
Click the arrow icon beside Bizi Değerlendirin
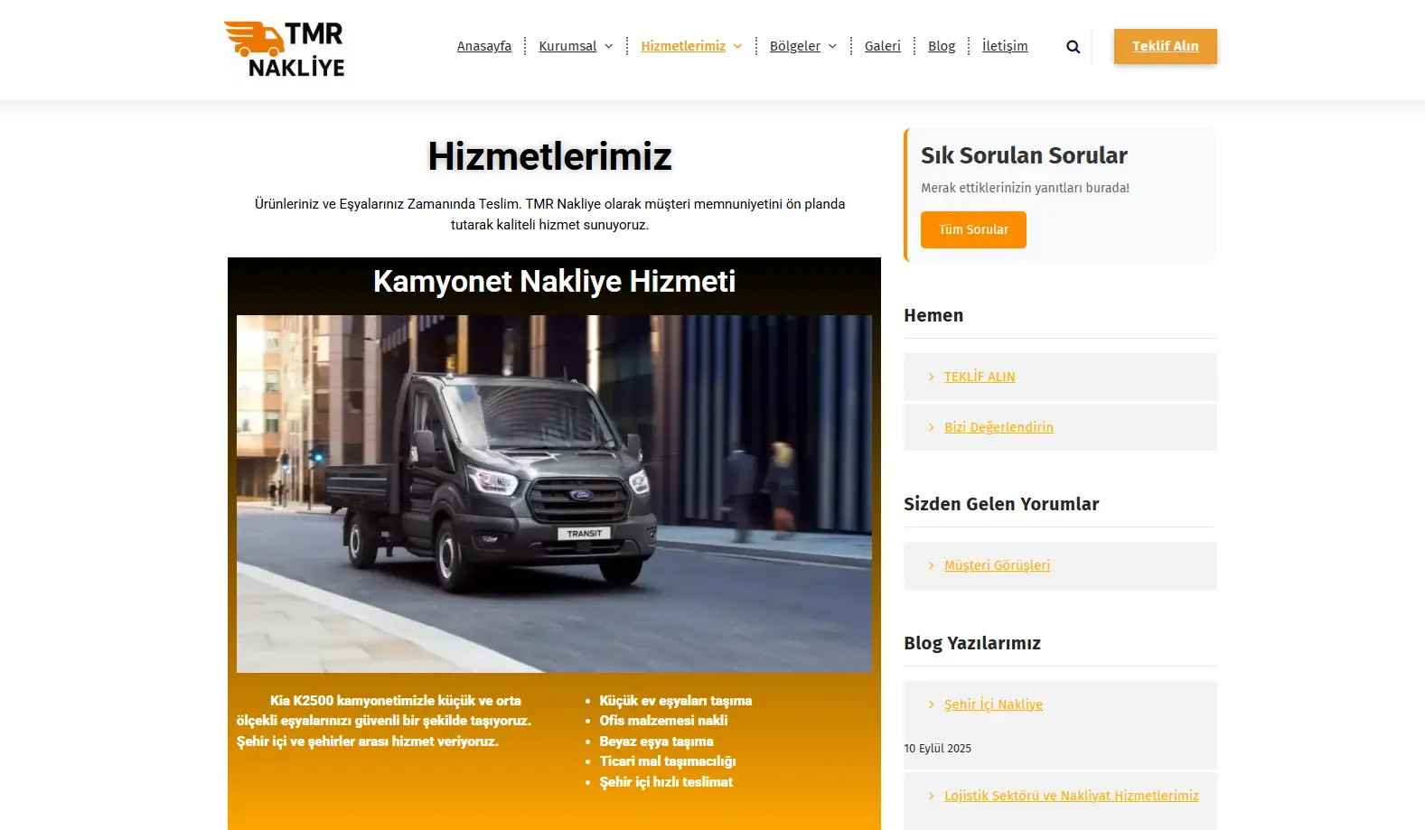931,427
